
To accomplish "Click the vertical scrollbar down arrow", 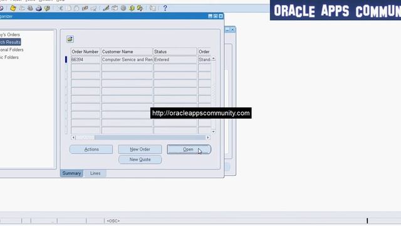I will (214, 131).
